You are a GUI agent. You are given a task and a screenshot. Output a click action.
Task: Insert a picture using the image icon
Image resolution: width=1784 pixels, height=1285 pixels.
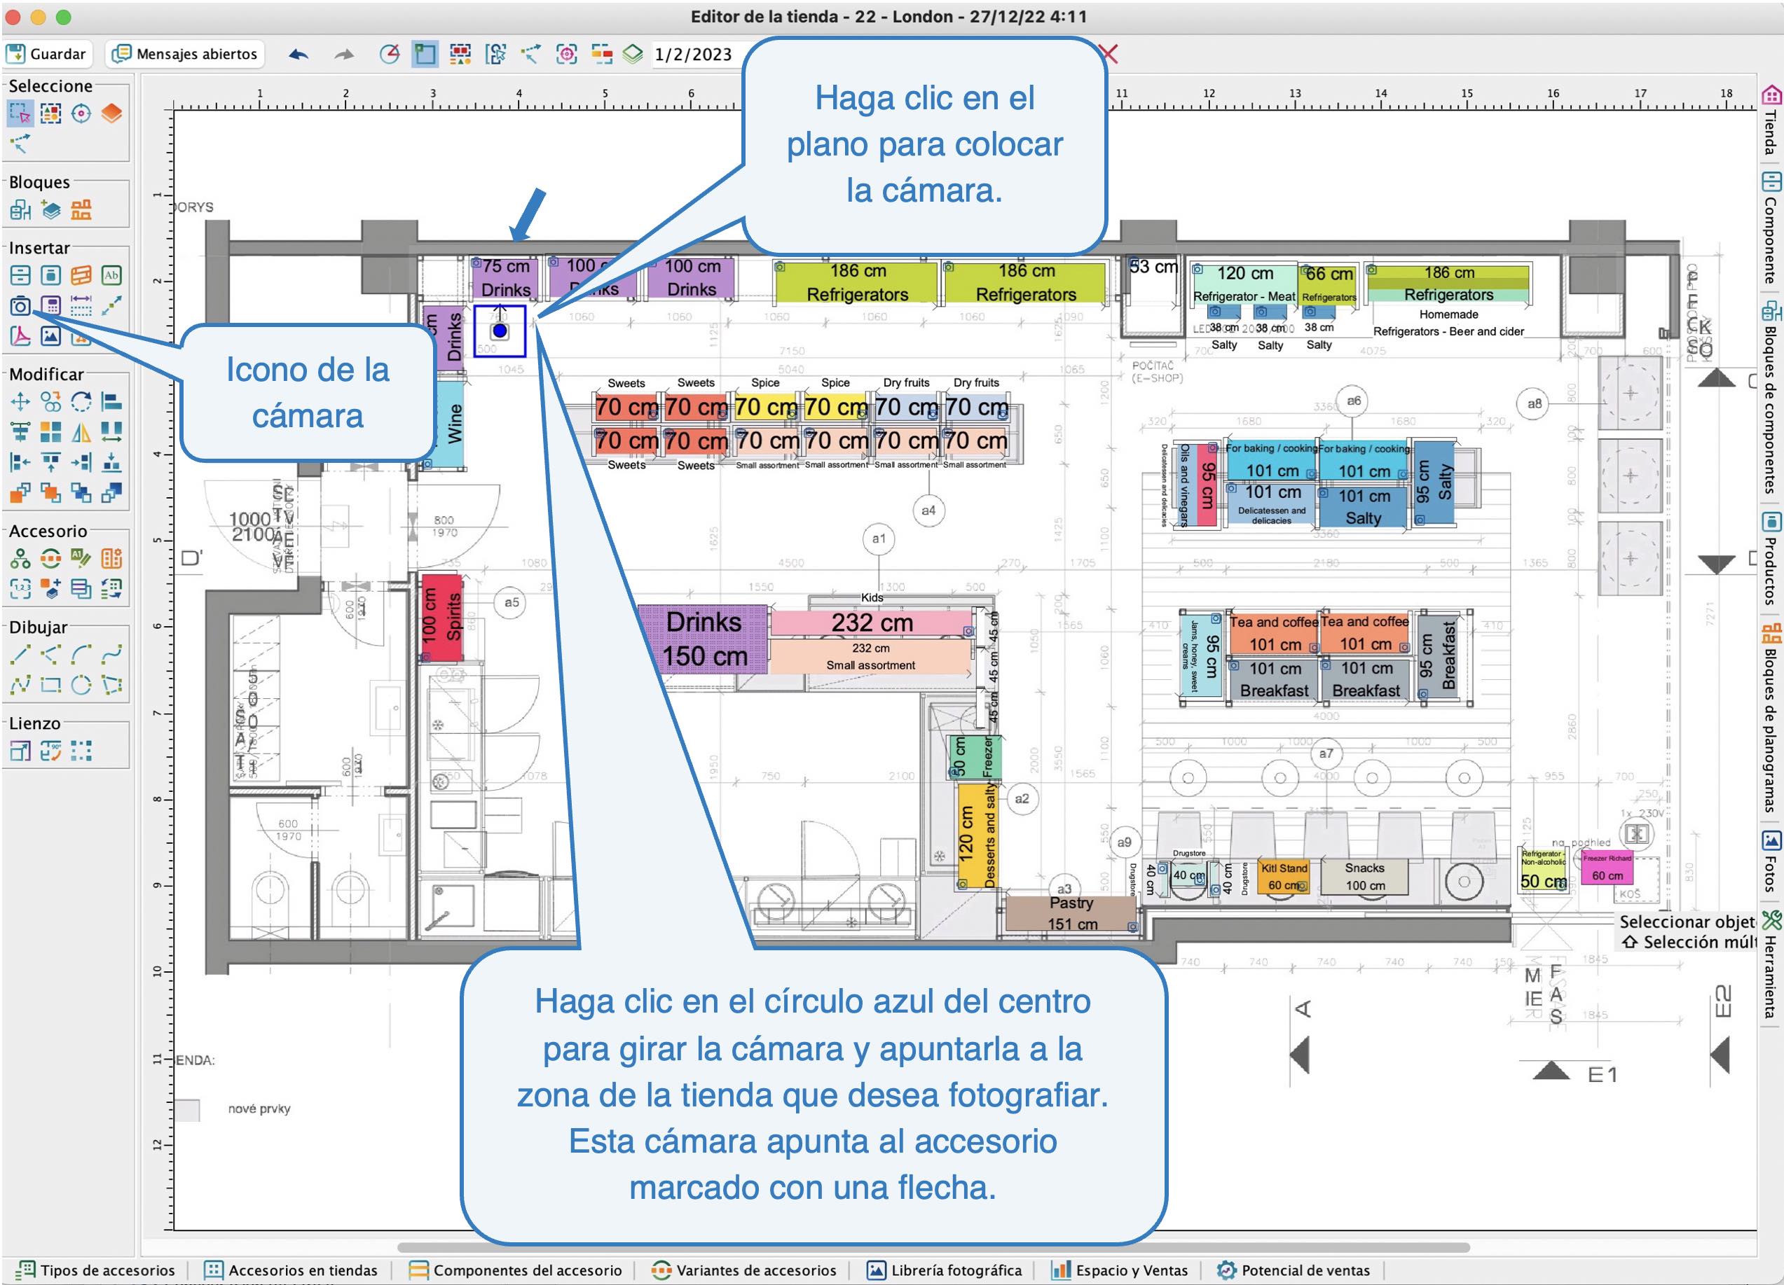click(x=51, y=336)
